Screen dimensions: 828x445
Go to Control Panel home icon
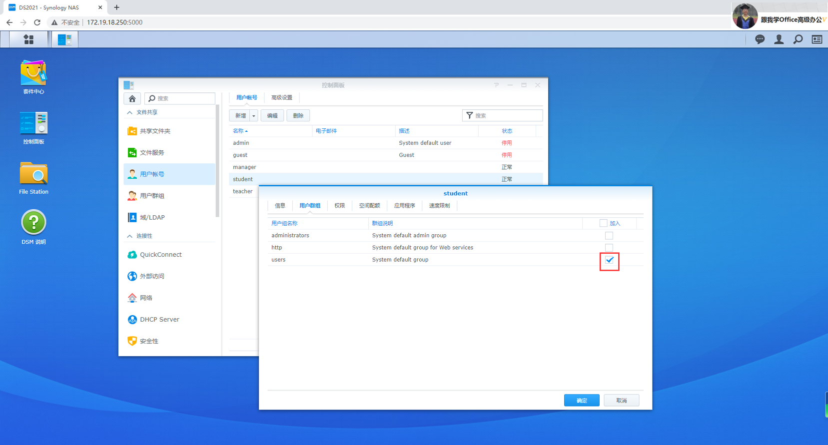click(x=132, y=98)
